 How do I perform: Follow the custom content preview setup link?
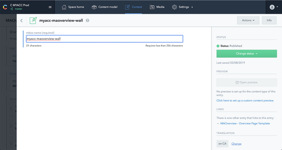[245, 101]
